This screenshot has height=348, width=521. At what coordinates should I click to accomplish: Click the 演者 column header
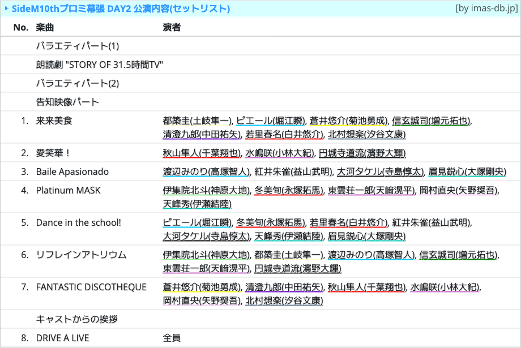coord(172,28)
